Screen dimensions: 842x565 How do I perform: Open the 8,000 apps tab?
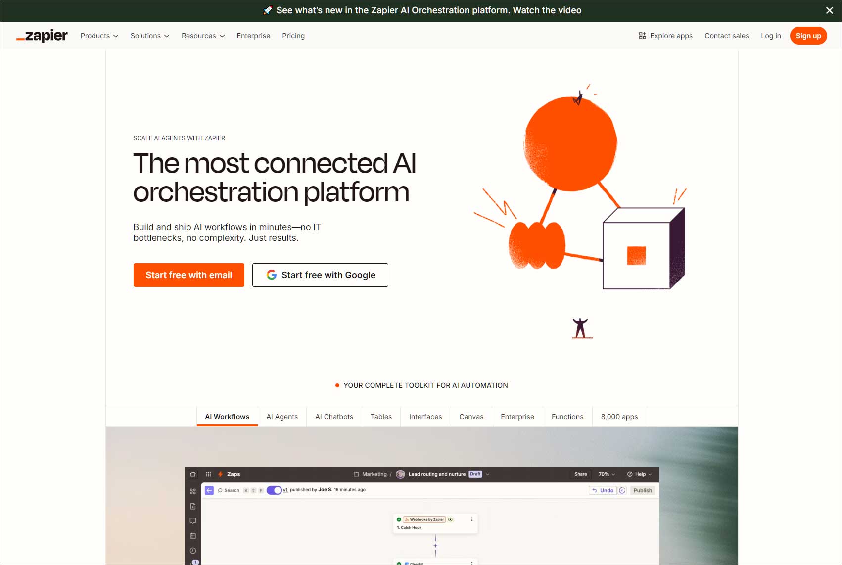[x=619, y=417]
